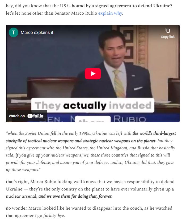Click the "RUBIO" name banner in the video

pos(130,119)
